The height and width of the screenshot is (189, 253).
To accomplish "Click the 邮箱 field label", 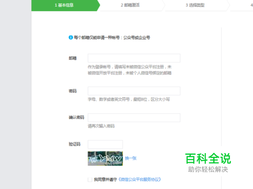I will pyautogui.click(x=73, y=58).
